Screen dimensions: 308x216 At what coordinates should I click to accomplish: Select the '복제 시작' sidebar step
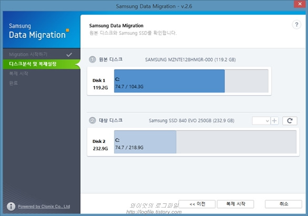(18, 74)
